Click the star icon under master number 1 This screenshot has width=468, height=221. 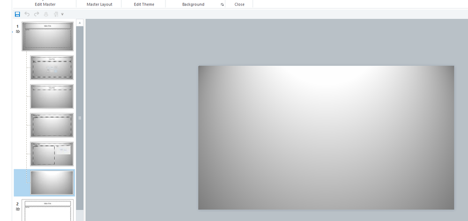point(18,32)
